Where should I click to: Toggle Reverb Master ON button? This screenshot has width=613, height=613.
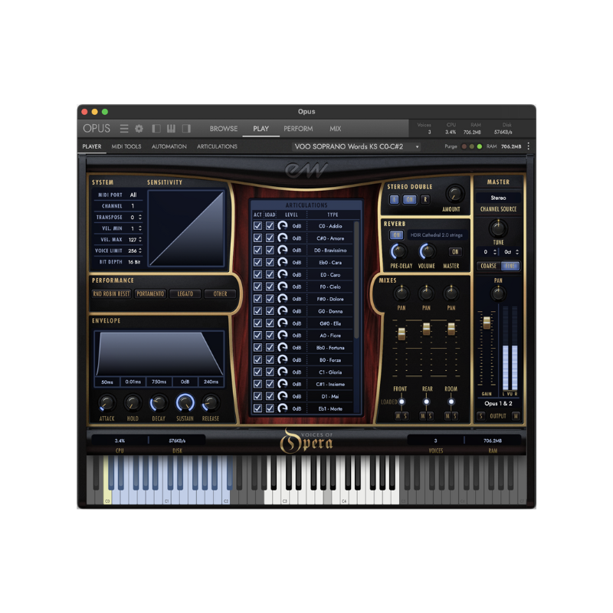[455, 252]
